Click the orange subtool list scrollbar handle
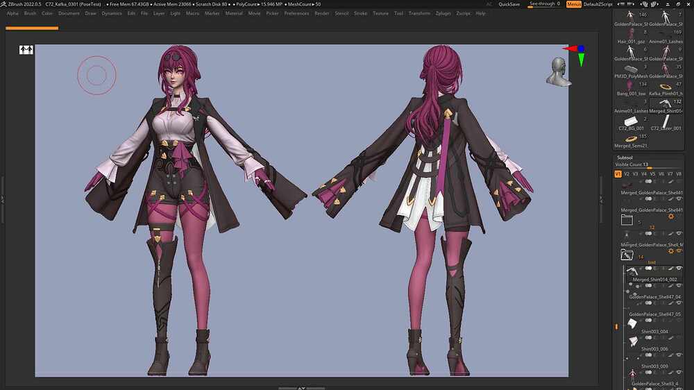The image size is (694, 390). click(616, 327)
